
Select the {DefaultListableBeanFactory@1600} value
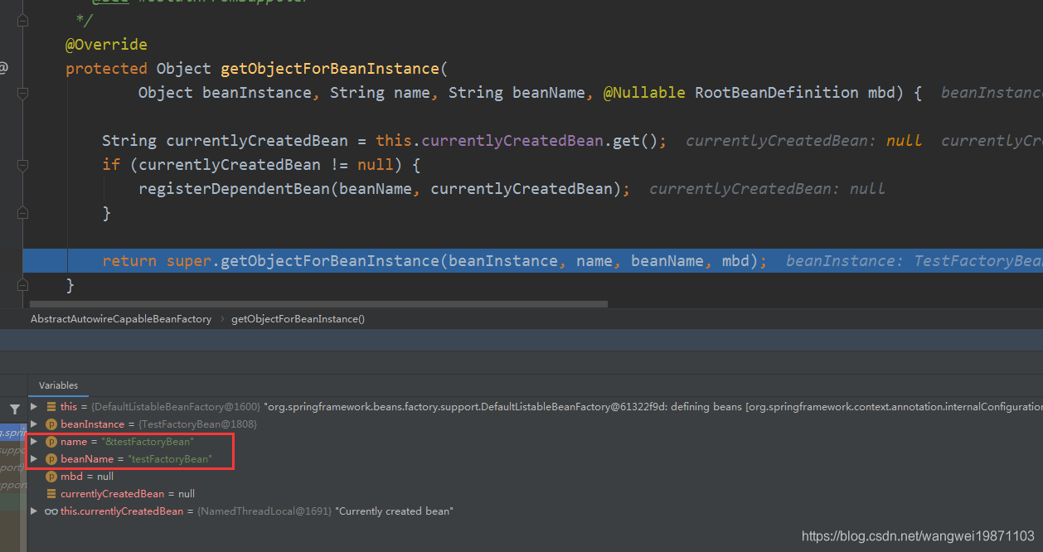click(176, 407)
